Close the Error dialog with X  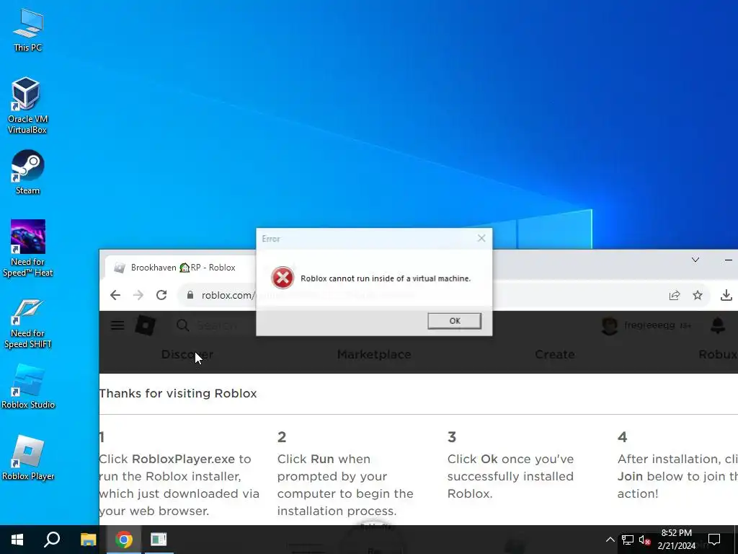[x=481, y=238]
